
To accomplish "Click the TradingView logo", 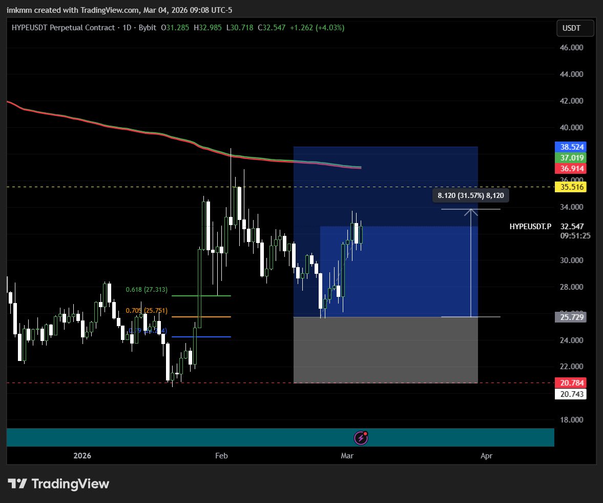I will pyautogui.click(x=58, y=484).
